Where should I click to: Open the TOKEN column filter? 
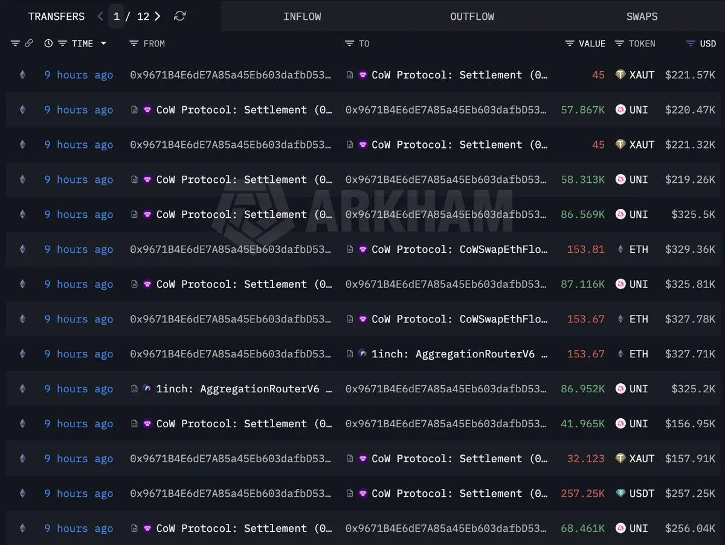click(619, 43)
